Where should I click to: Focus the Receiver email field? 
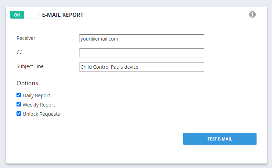coord(142,39)
